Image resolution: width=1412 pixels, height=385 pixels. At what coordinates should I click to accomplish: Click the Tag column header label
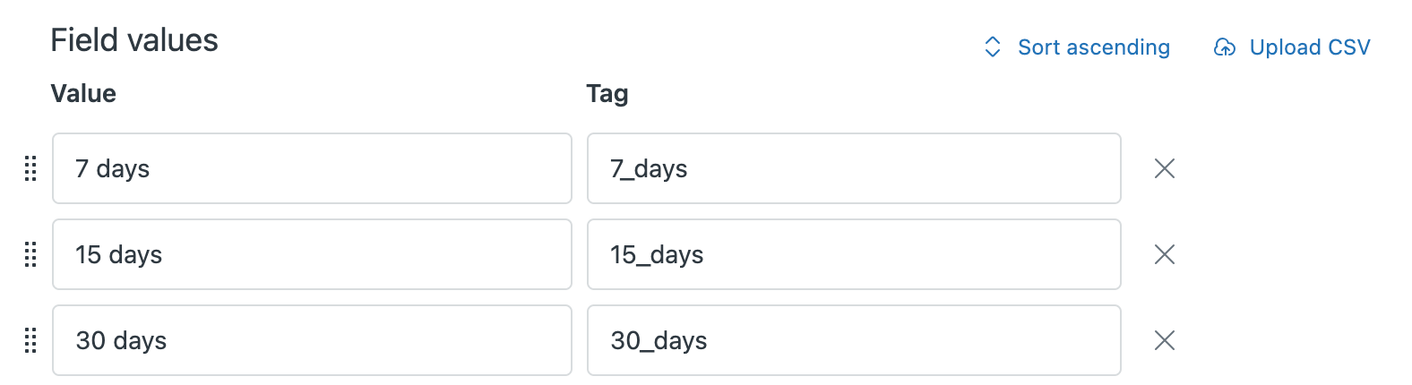click(x=607, y=94)
